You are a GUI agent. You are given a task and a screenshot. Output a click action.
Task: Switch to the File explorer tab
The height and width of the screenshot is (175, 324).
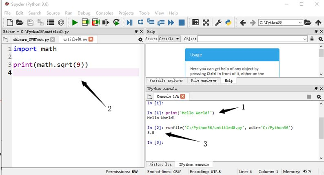tap(204, 81)
